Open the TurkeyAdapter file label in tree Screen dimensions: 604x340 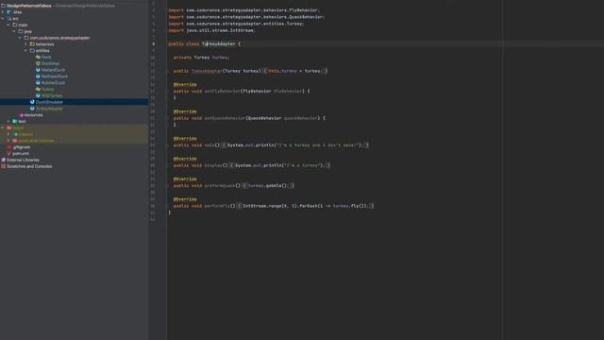[x=49, y=109]
